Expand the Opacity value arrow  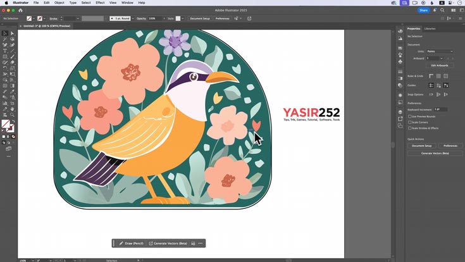point(164,18)
